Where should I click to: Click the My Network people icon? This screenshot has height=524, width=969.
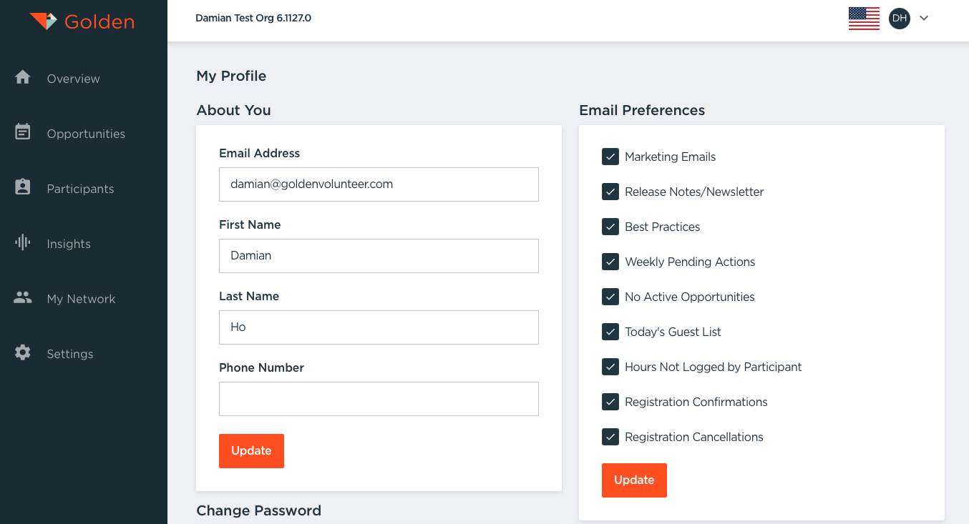click(23, 297)
